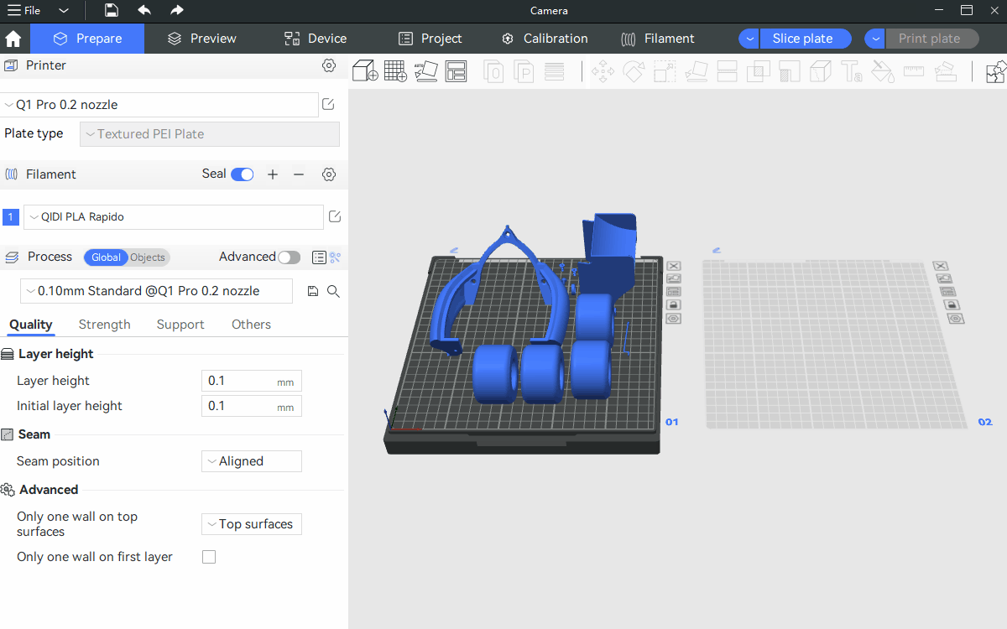Enable the Advanced settings toggle
Screen dimensions: 1007x629
coord(289,257)
